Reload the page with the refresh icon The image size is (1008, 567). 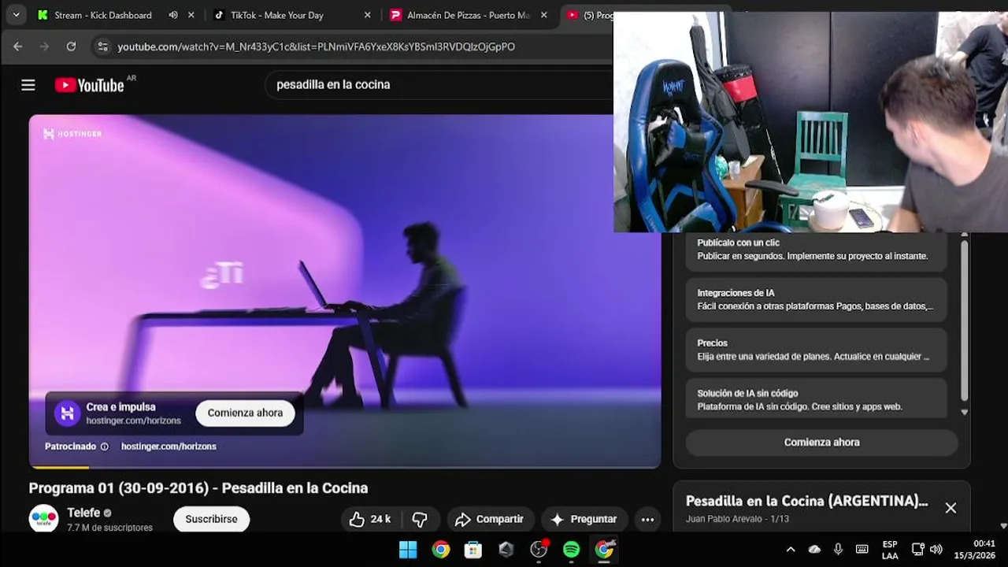coord(71,46)
